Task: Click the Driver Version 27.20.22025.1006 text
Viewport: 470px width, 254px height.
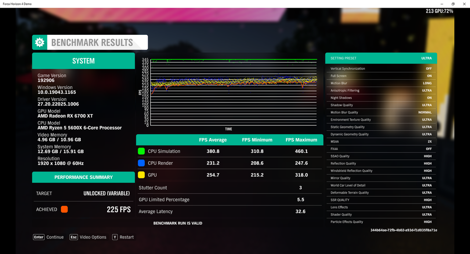Action: coord(58,104)
